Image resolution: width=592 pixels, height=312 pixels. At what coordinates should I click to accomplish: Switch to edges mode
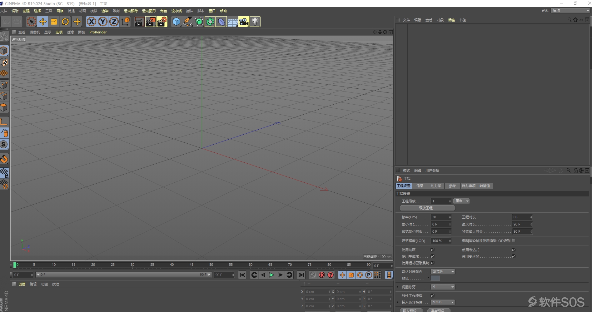(4, 96)
